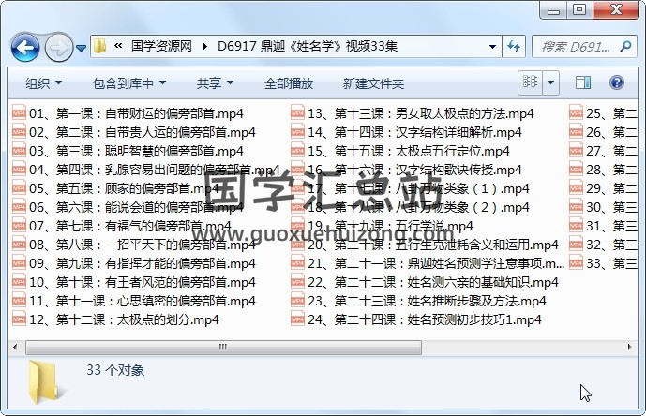Click MP4 icon of 24、第二十四课 file
646x416 pixels.
[x=297, y=319]
